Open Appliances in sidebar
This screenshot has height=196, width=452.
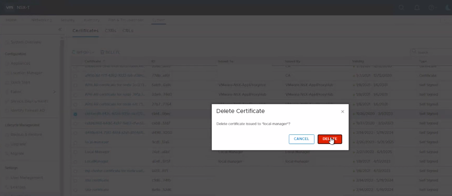tap(20, 63)
